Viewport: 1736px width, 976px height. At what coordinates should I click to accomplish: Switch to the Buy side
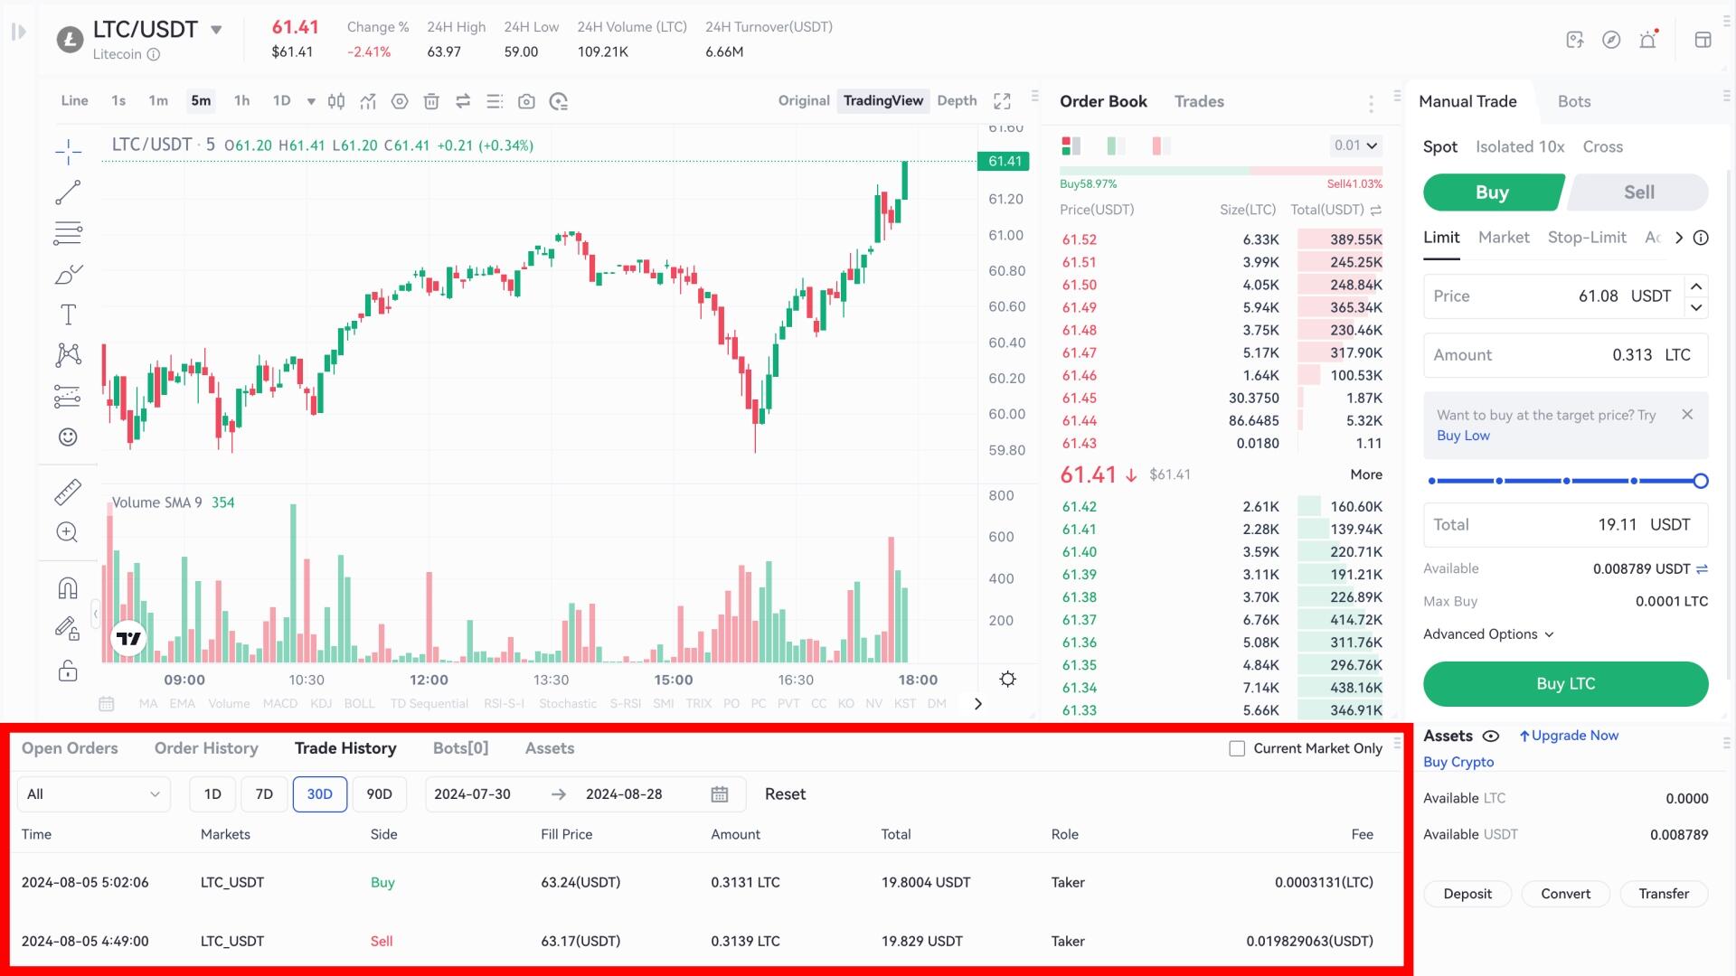[1493, 192]
